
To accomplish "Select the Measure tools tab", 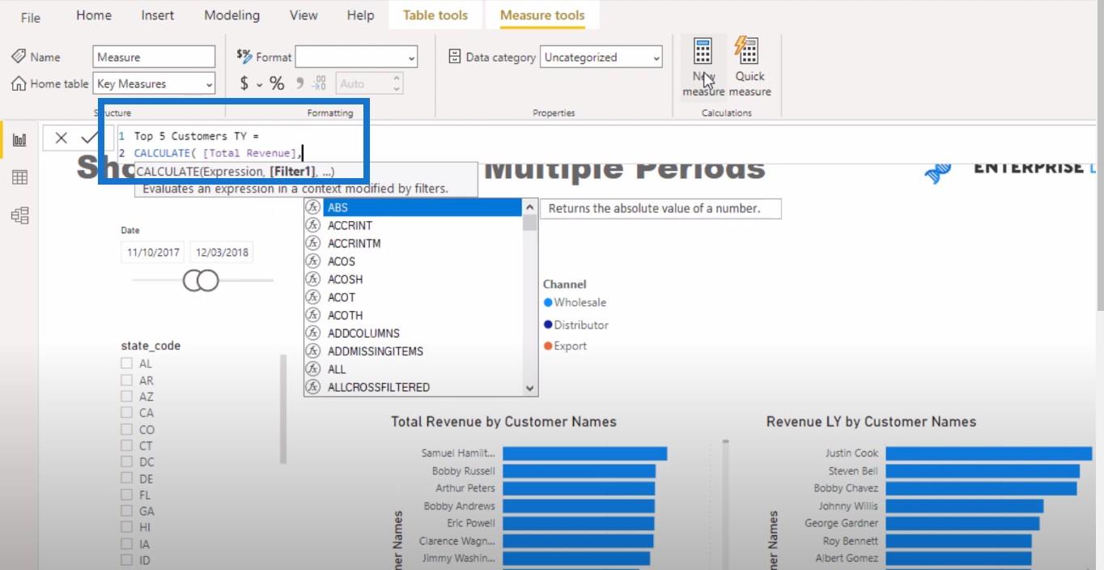I will pos(542,15).
